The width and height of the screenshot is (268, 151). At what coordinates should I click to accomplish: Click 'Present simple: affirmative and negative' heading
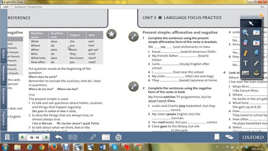pyautogui.click(x=180, y=32)
